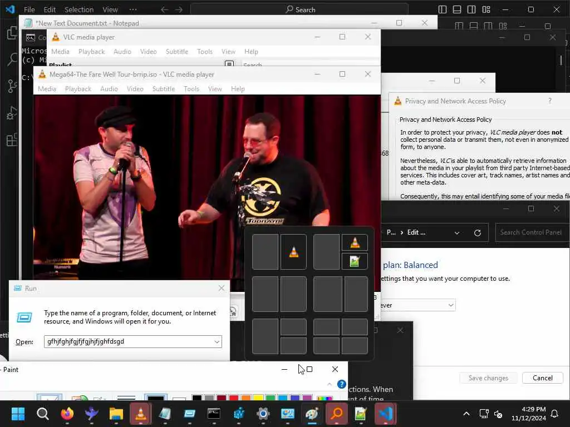
Task: Open the Explorer icon in VS Code activity bar
Action: click(x=12, y=33)
